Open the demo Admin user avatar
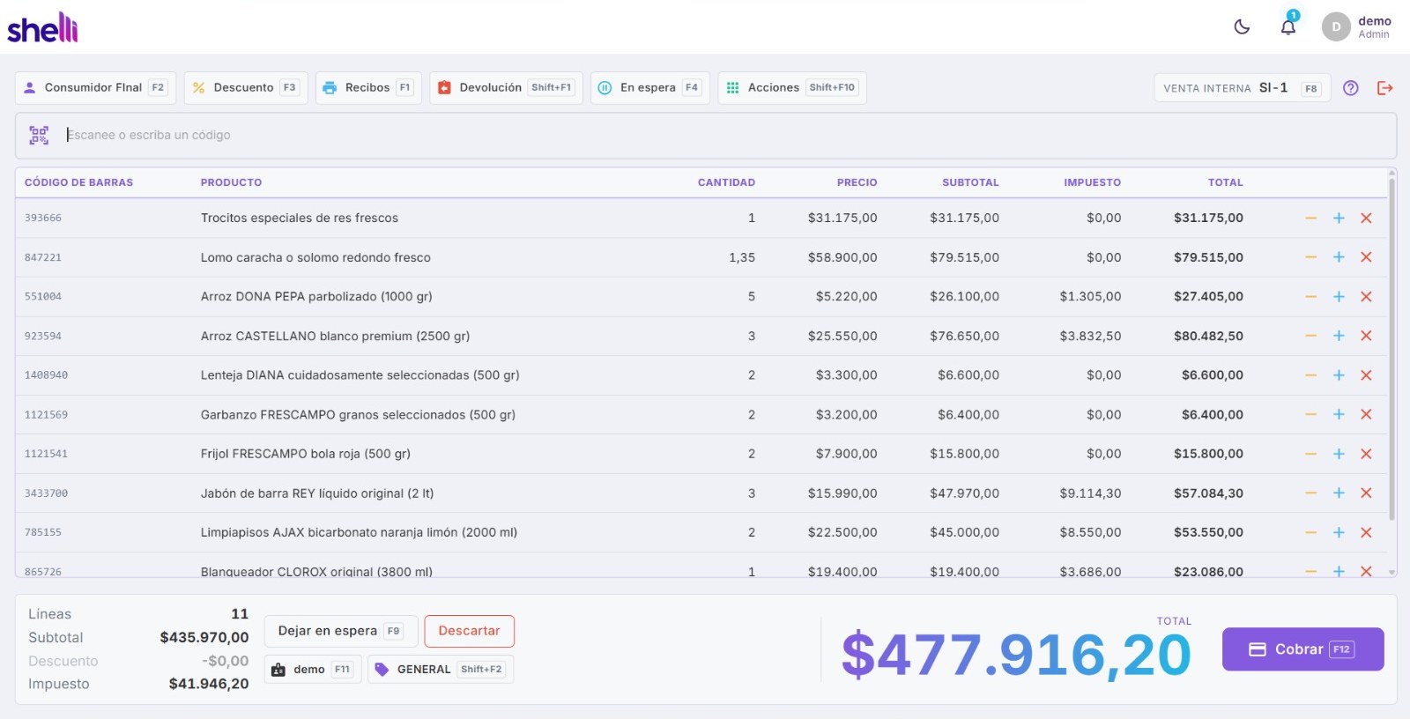This screenshot has width=1410, height=719. tap(1336, 26)
